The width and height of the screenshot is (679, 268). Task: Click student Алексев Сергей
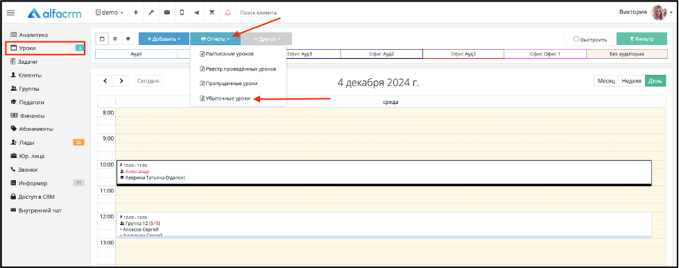pyautogui.click(x=141, y=229)
